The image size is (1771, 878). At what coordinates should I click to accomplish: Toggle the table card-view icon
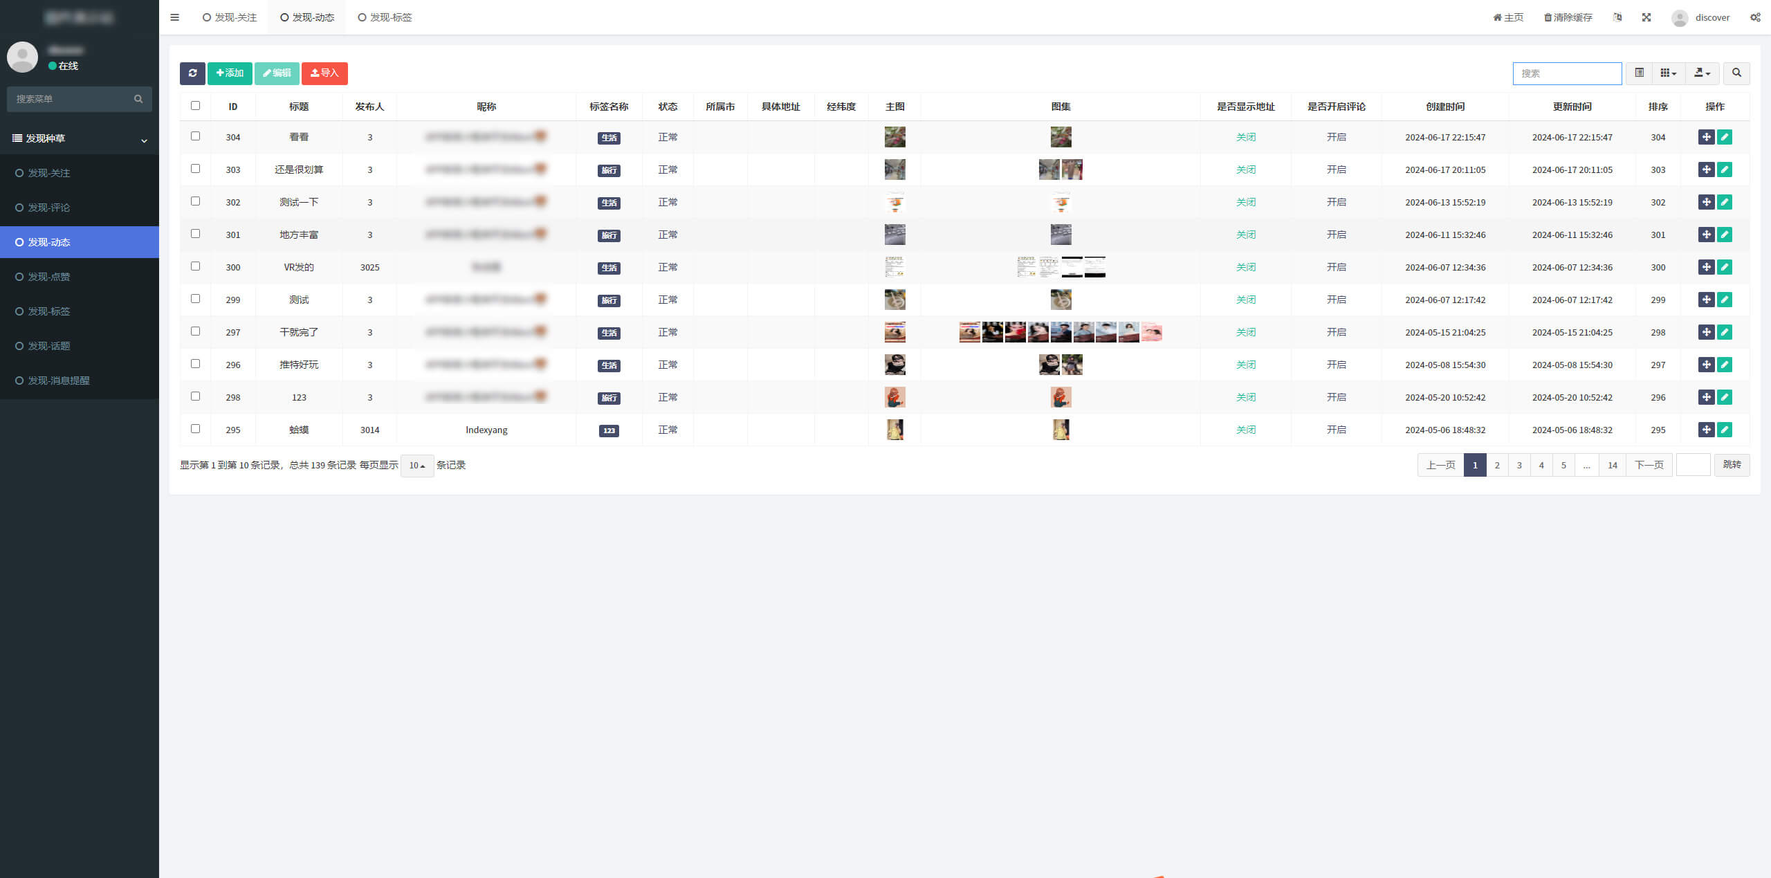click(1639, 73)
